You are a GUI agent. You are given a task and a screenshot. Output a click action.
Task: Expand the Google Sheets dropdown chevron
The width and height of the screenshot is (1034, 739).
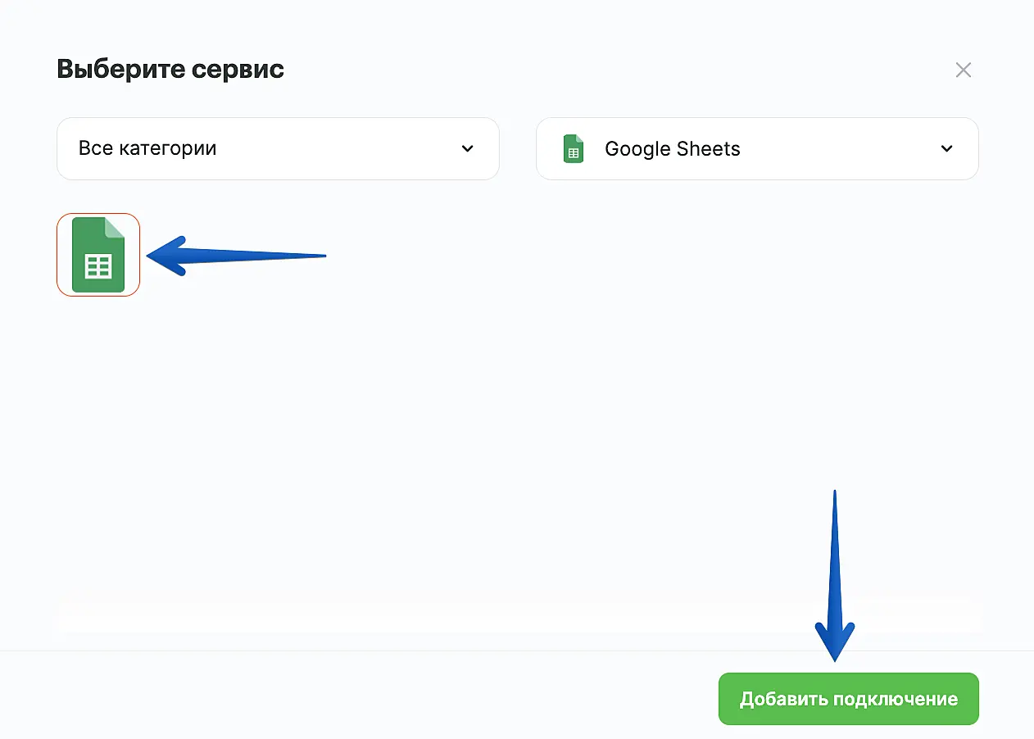click(946, 149)
